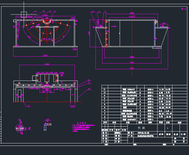
Task: Select balloon number 2 in the front view
Action: 44,11
